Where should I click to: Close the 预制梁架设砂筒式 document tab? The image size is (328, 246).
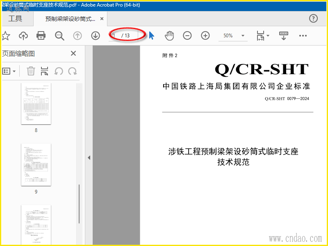(x=102, y=19)
